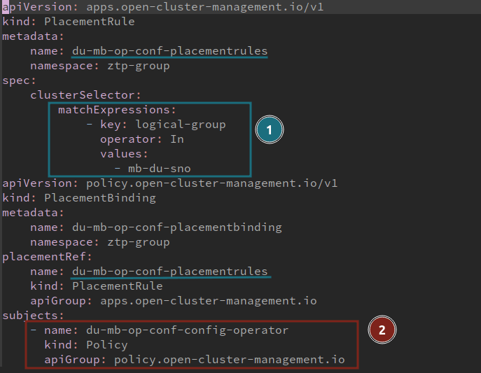The image size is (481, 373).
Task: Select the matchExpressions: line
Action: click(116, 110)
